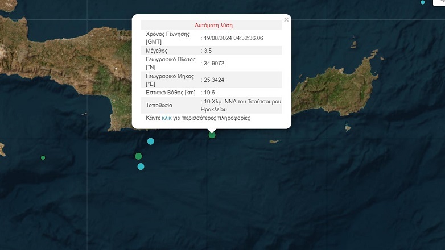Screen dimensions: 445x250
Task: Select the large green marker between two cyan markers
Action: pyautogui.click(x=138, y=156)
